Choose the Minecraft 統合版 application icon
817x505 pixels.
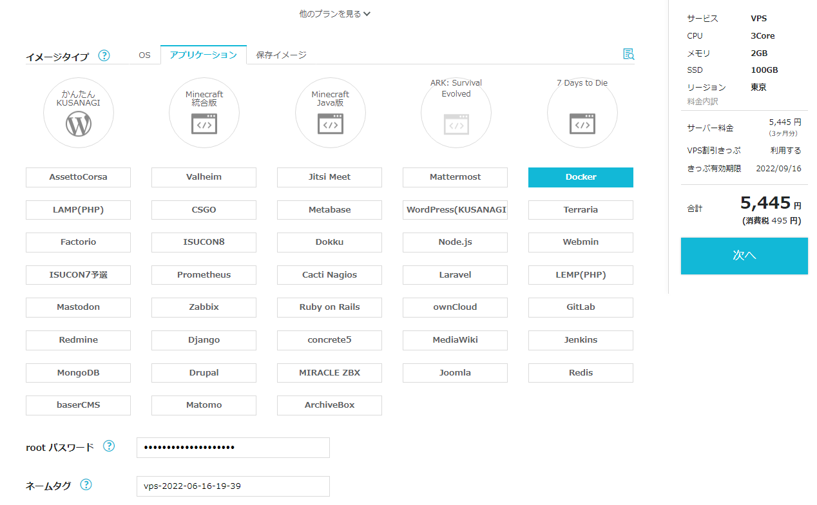pos(204,113)
